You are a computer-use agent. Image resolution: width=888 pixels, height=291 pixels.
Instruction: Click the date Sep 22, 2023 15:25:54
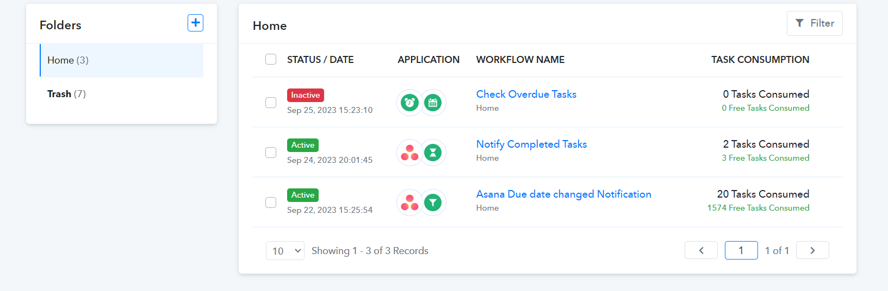(x=330, y=210)
